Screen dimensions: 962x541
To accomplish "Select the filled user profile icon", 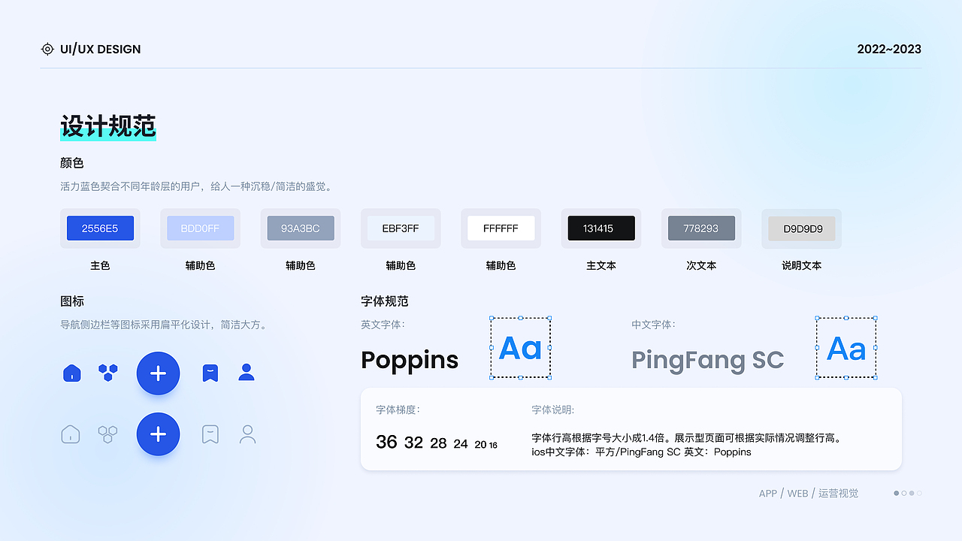I will (x=247, y=373).
